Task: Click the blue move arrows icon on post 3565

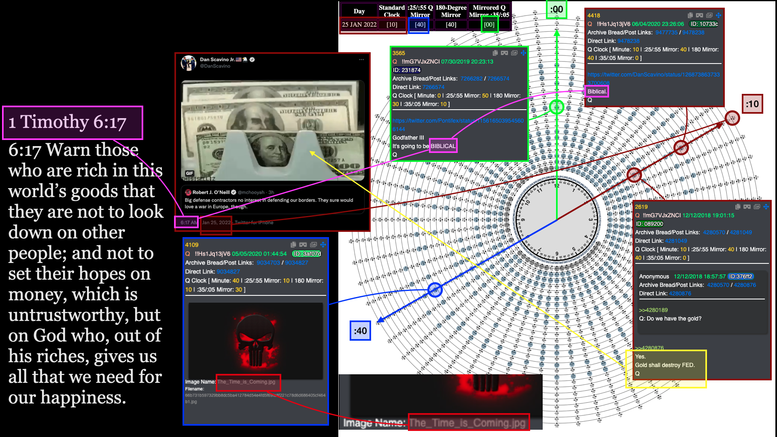Action: pos(523,53)
